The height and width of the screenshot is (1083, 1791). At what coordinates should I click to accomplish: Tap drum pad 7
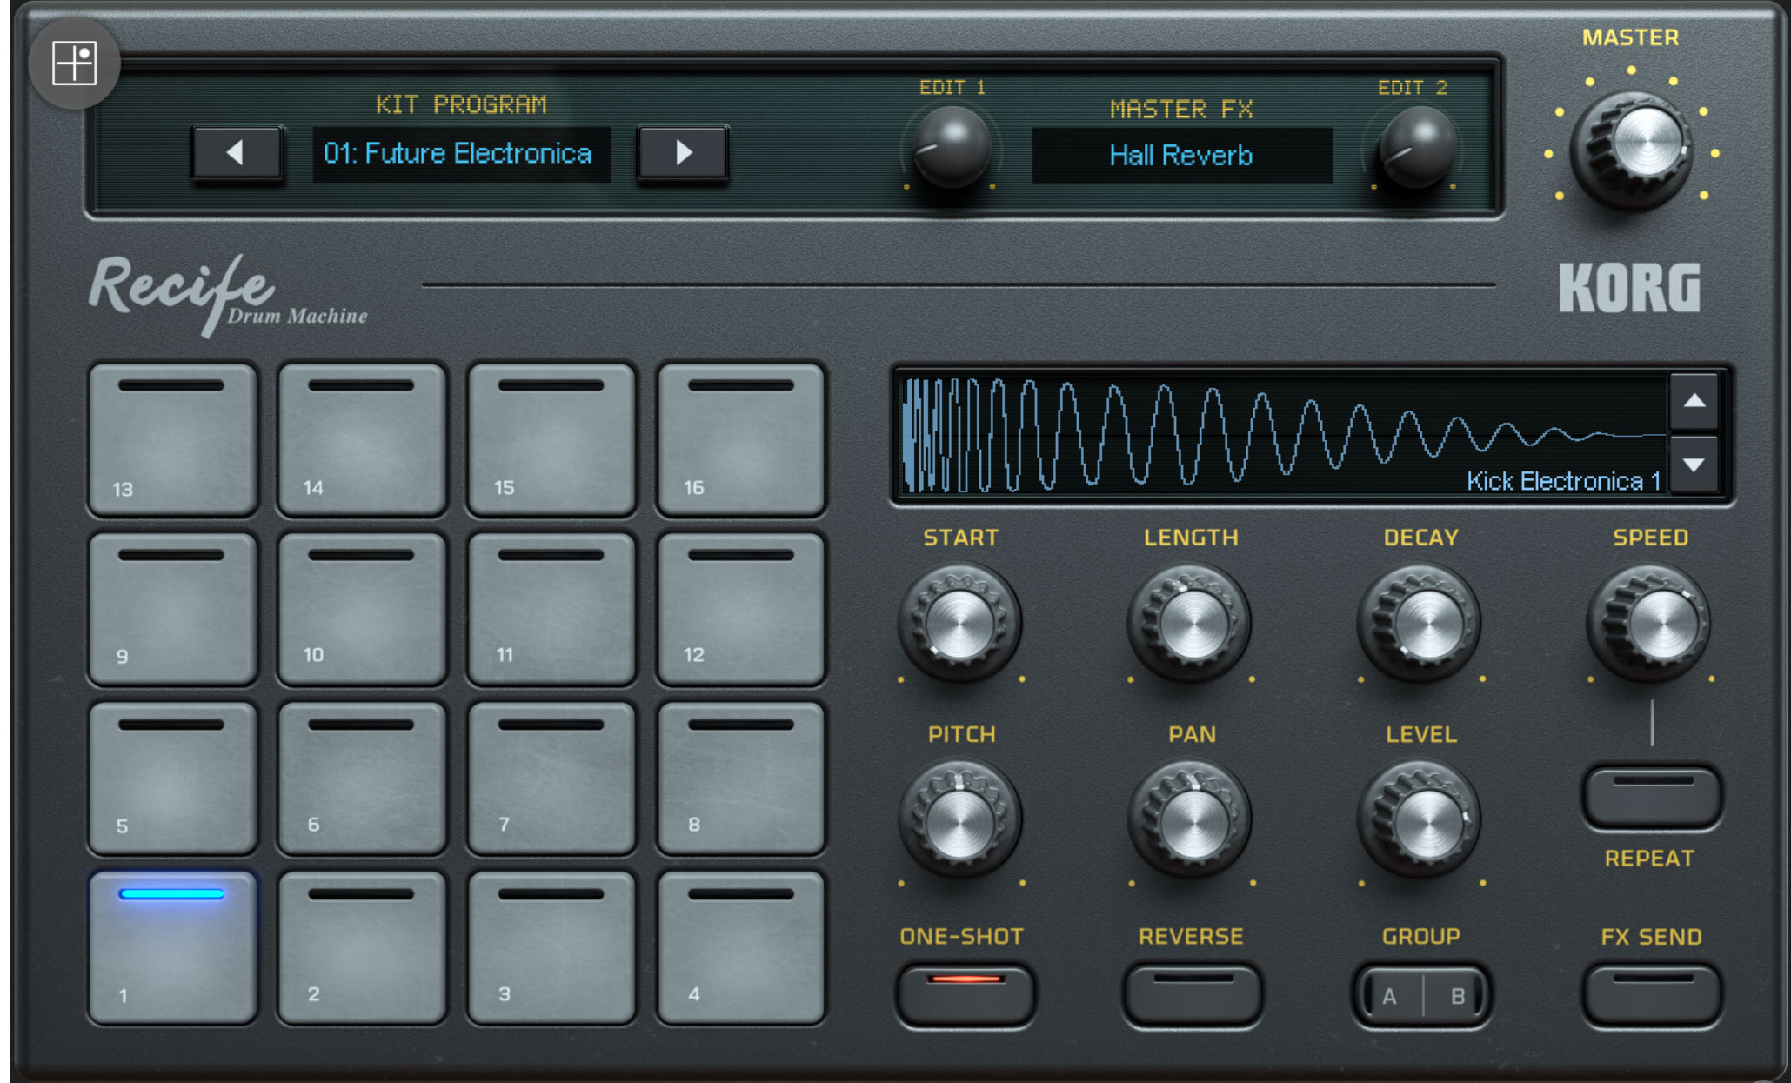[551, 778]
